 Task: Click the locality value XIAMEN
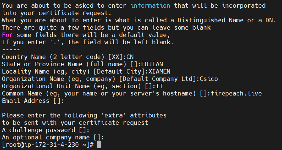coord(159,71)
